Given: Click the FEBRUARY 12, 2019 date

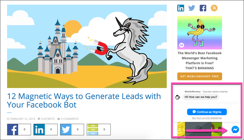Looking at the screenshot, I should pyautogui.click(x=23, y=119).
